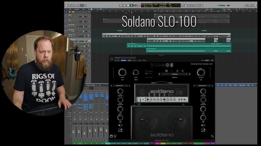This screenshot has height=146, width=261.
Task: Click right mic Distance knob
Action: tap(203, 100)
